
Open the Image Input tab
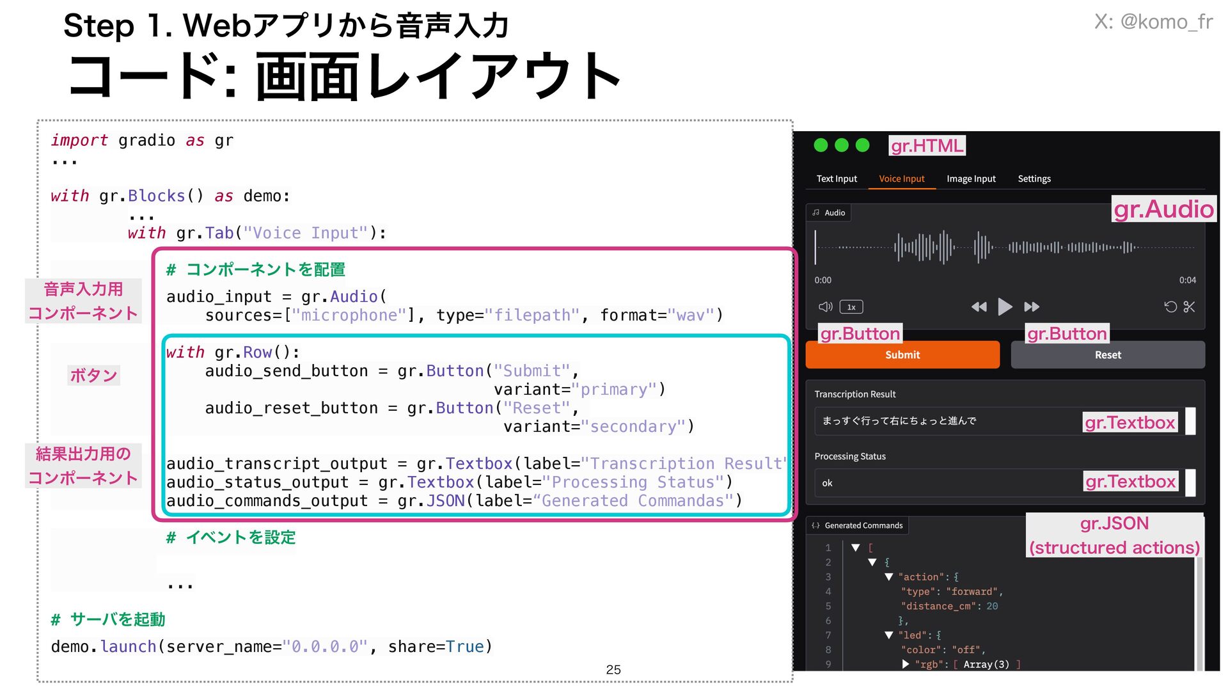point(971,179)
